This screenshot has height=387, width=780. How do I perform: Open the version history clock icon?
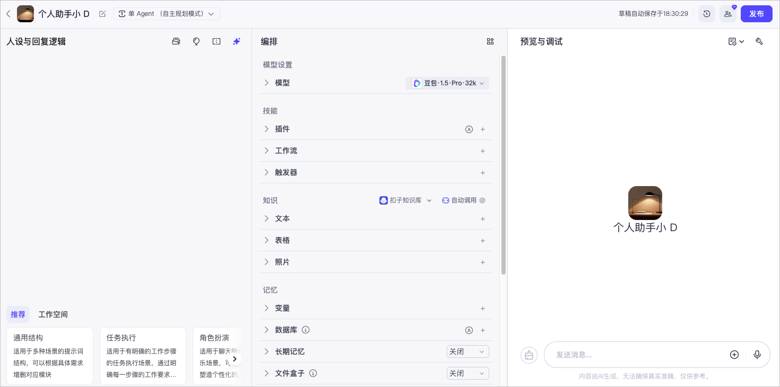point(707,14)
